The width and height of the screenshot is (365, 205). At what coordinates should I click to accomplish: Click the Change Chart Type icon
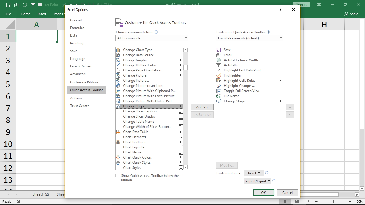coord(118,50)
